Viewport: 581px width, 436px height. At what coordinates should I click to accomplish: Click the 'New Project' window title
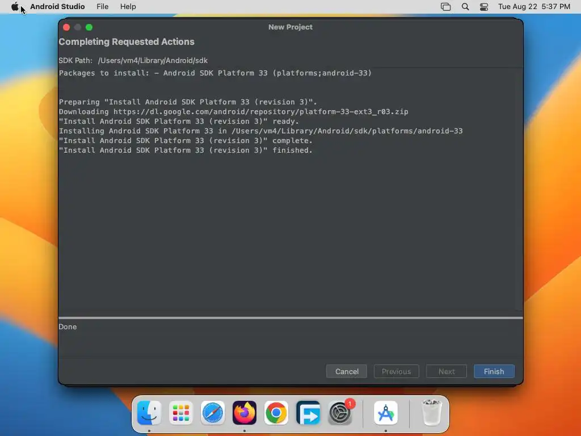290,27
